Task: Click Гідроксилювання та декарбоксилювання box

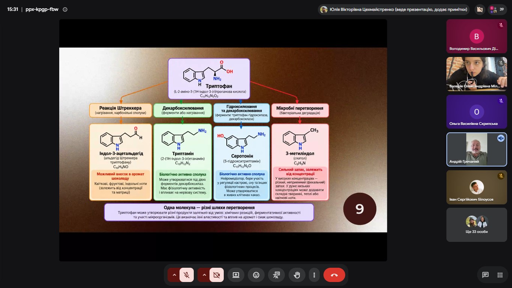Action: pos(242,113)
